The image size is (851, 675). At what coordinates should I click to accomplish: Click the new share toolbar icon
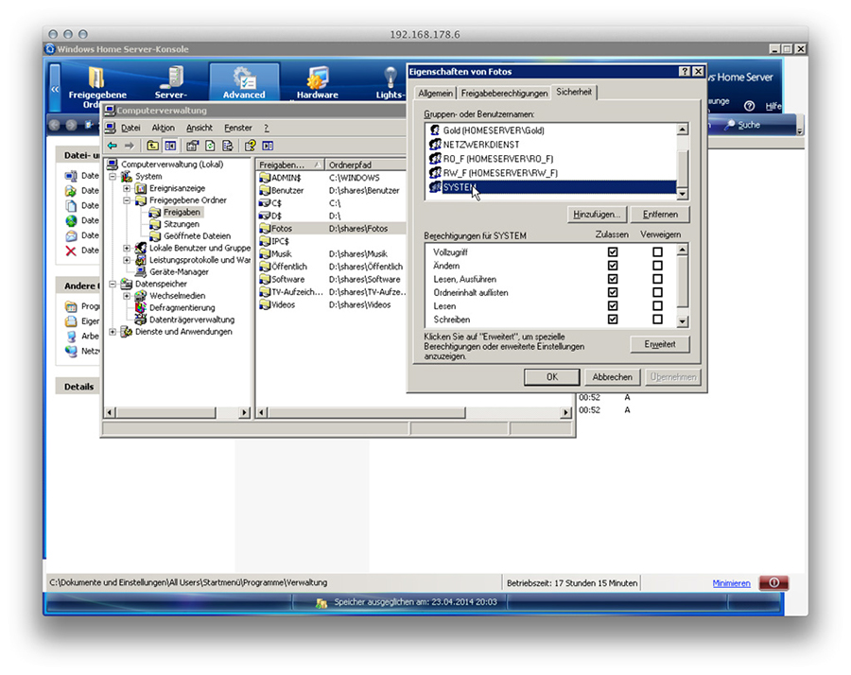pyautogui.click(x=192, y=146)
